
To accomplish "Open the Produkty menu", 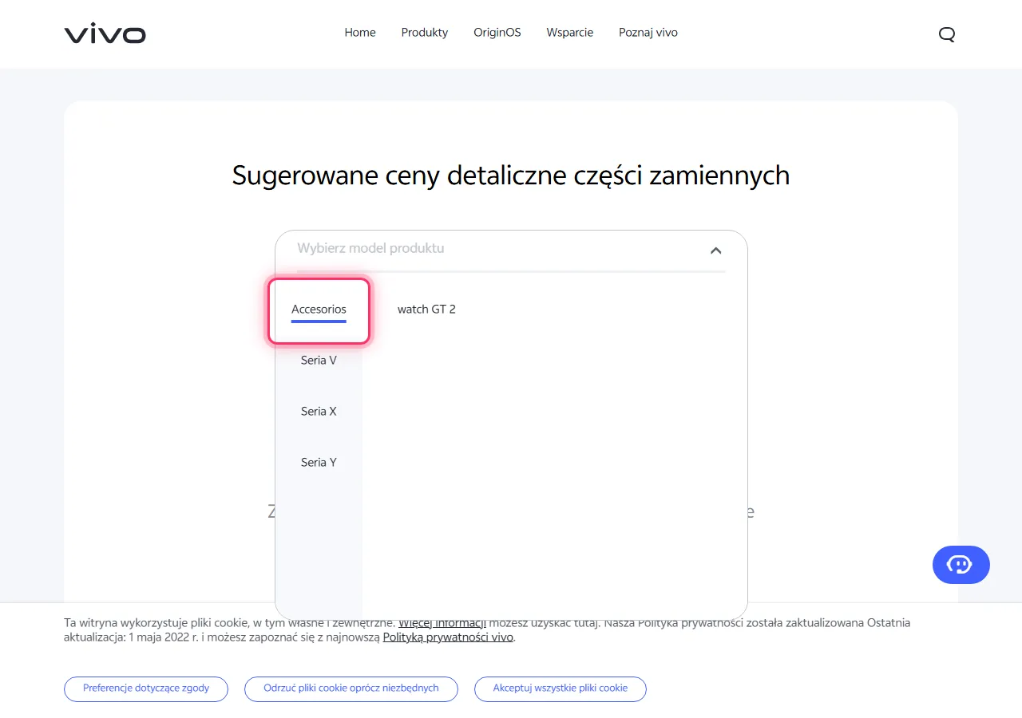I will click(x=425, y=33).
